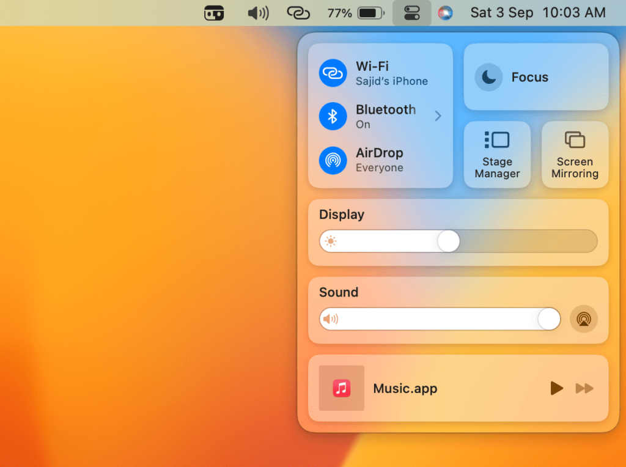Screen dimensions: 626x467
Task: Open the date and time in menu bar
Action: click(538, 13)
